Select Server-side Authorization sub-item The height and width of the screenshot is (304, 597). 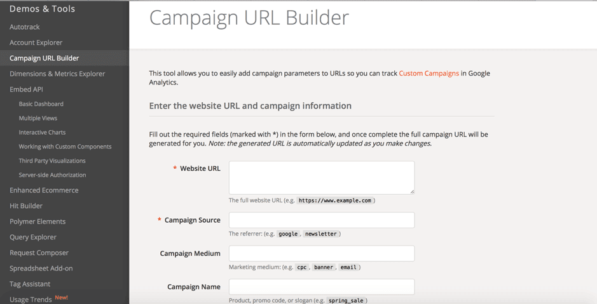[52, 175]
